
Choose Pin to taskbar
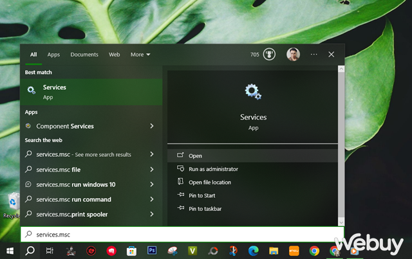252,209
